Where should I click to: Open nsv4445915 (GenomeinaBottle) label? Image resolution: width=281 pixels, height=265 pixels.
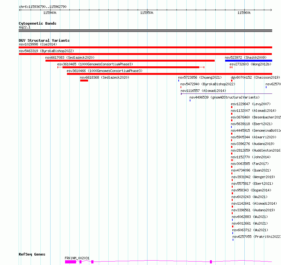click(256, 130)
